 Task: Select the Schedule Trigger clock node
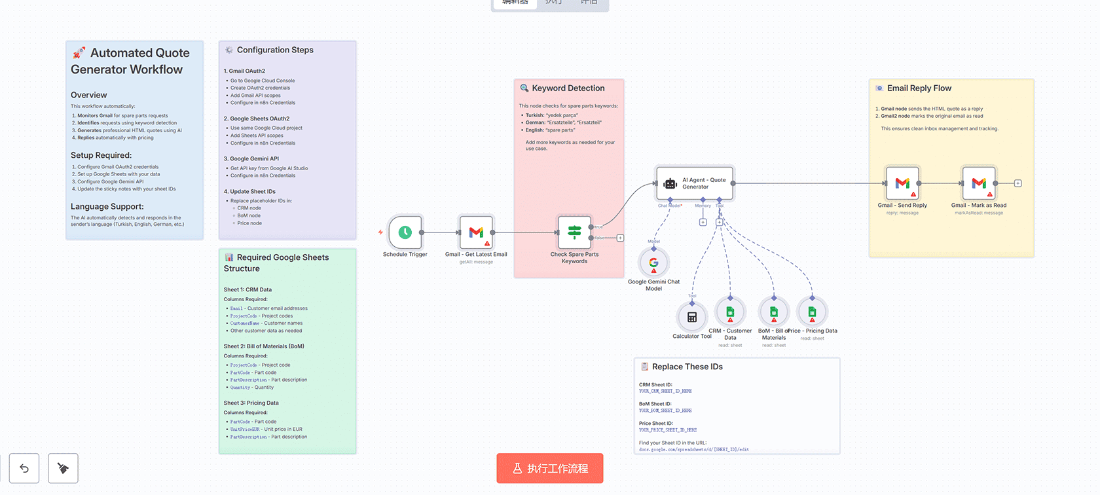click(x=405, y=232)
